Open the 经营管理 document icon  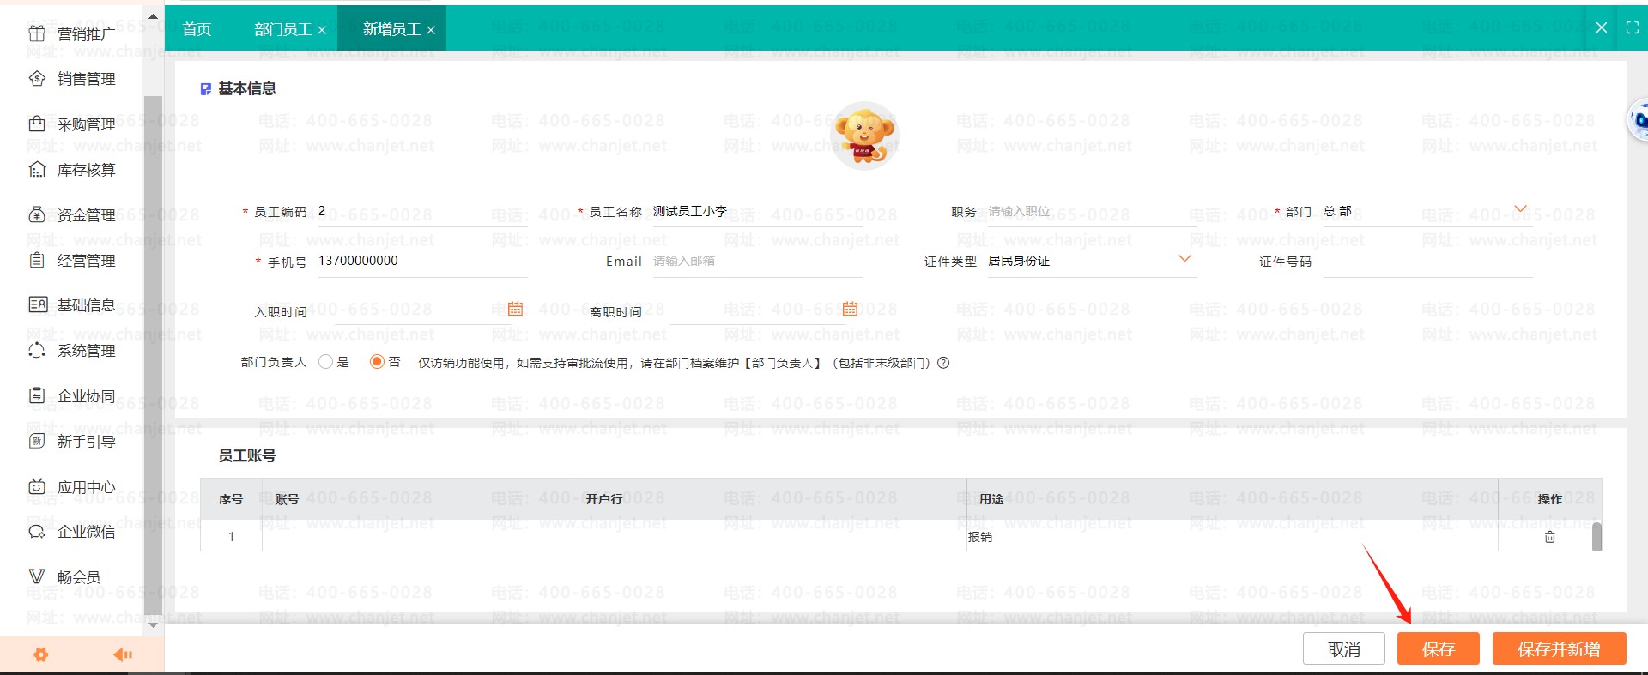click(x=37, y=260)
